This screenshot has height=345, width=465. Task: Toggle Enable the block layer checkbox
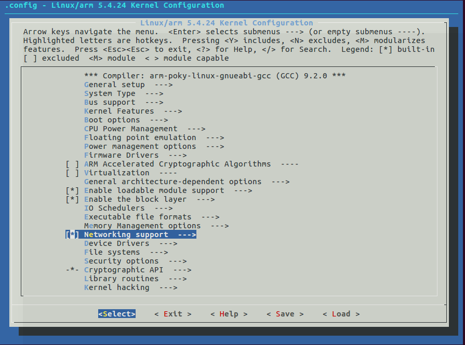click(73, 199)
